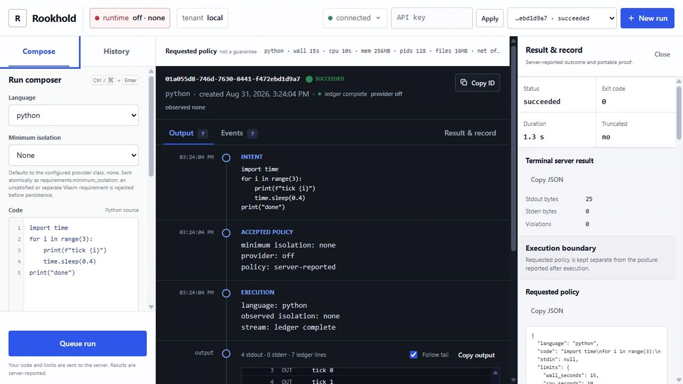
Task: Switch to the History tab
Action: pyautogui.click(x=117, y=51)
